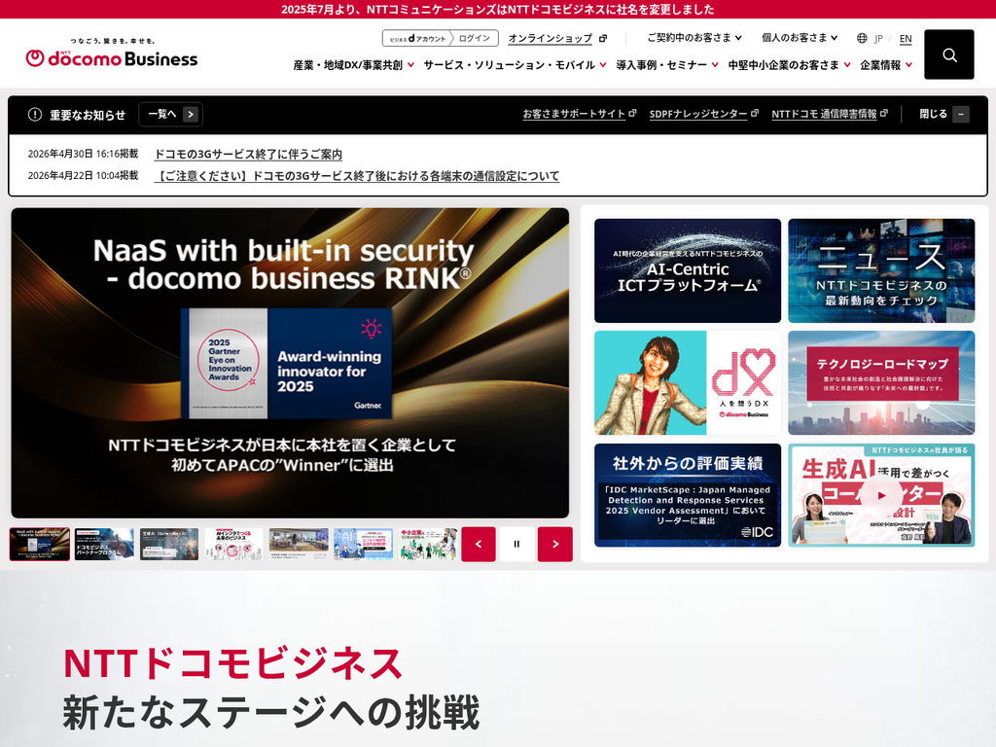Open 個人のお客さま dropdown
This screenshot has height=747, width=996.
pos(800,38)
